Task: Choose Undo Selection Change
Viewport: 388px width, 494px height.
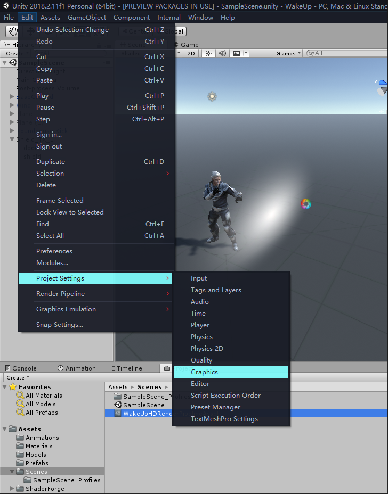Action: [95, 30]
